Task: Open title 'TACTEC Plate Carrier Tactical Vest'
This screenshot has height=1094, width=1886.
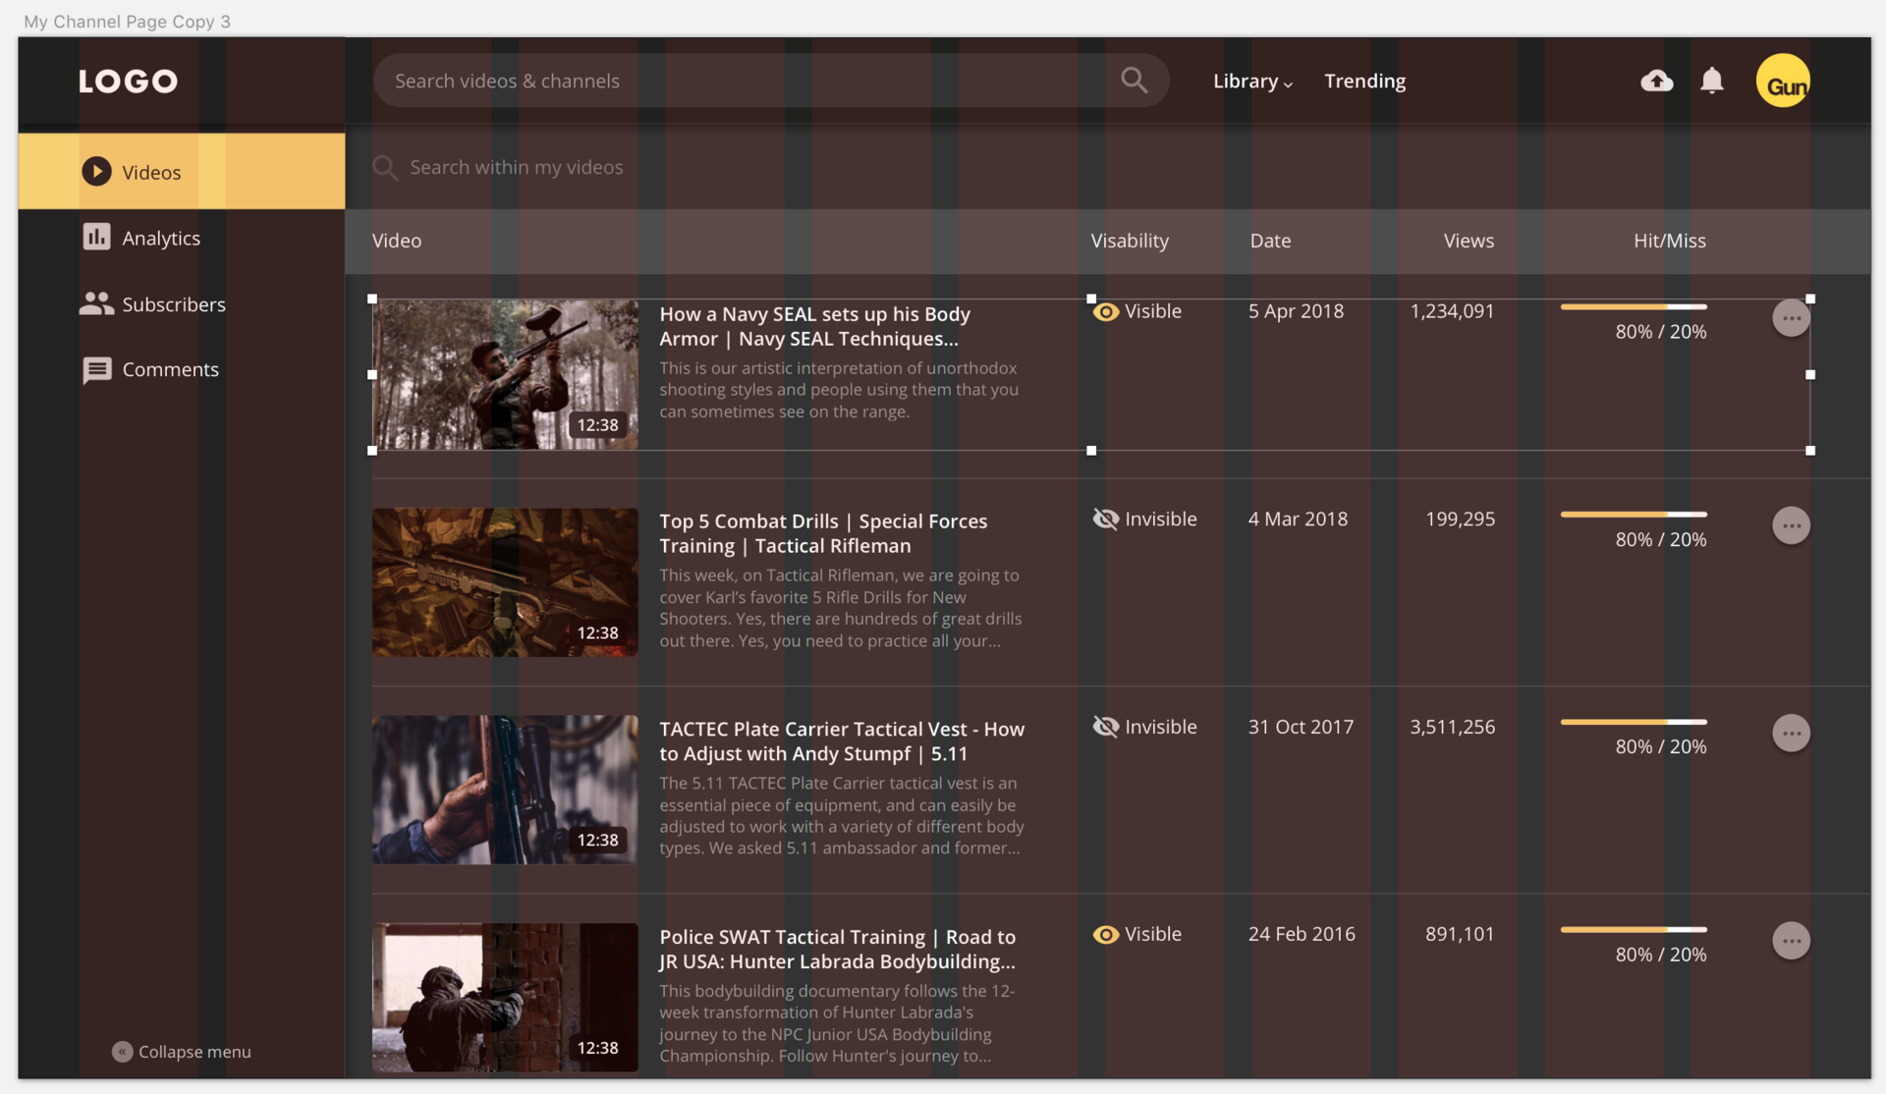Action: click(x=842, y=741)
